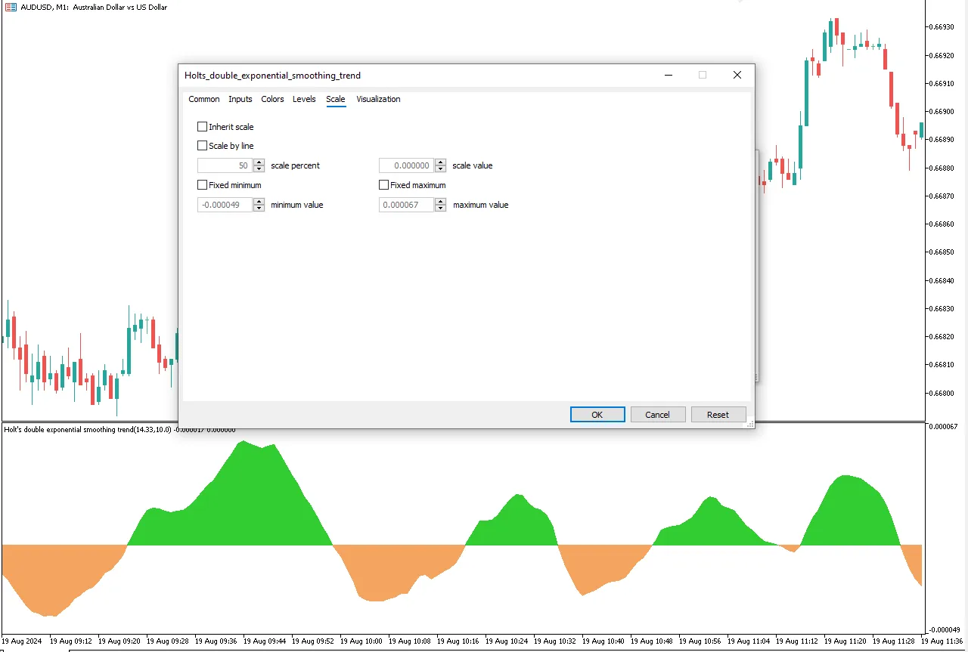Close the Holts indicator dialog
This screenshot has height=652, width=968.
(737, 75)
